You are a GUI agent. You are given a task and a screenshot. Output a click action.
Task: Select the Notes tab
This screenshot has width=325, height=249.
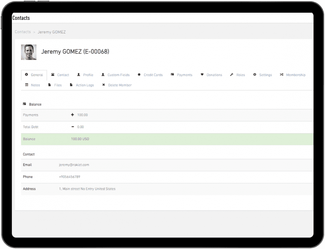point(35,85)
